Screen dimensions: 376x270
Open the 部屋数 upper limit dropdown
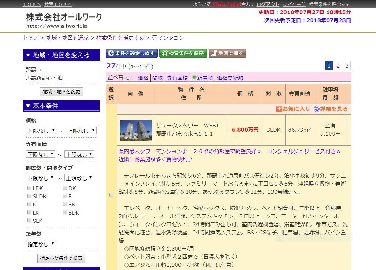(79, 178)
